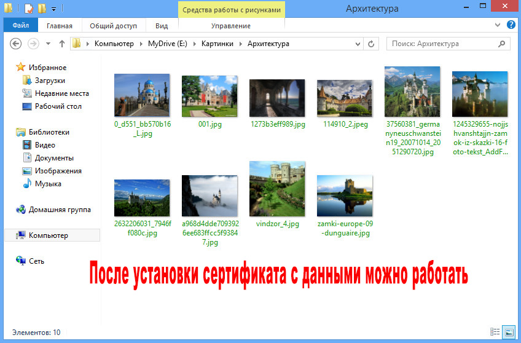The image size is (521, 343).
Task: Click the Архитектура breadcrumb segment
Action: coord(268,44)
